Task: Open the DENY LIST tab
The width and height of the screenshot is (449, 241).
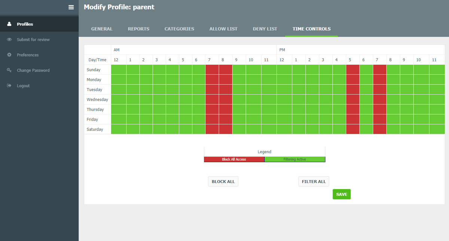Action: tap(265, 29)
